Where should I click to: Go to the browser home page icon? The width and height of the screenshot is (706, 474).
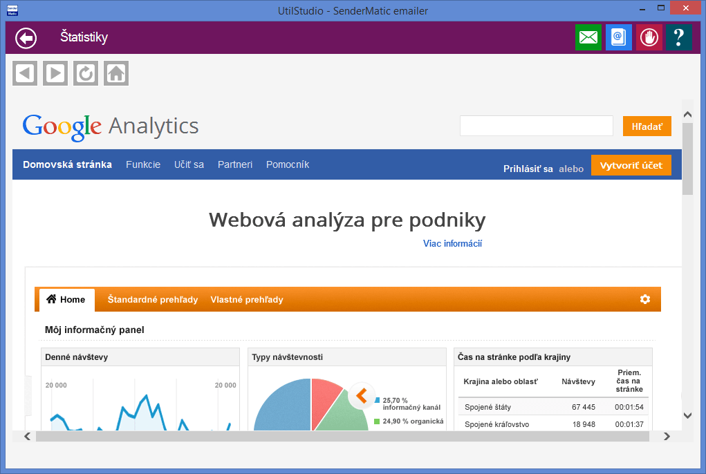(x=116, y=73)
